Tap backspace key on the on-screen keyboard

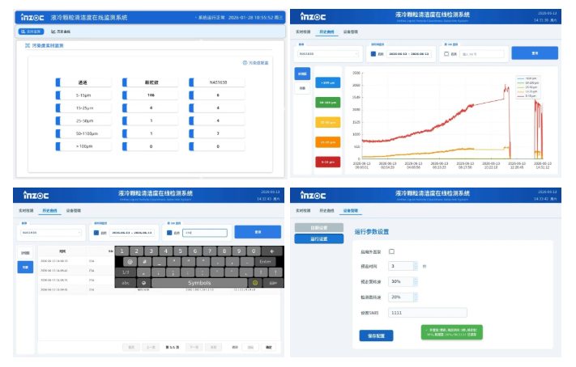coord(272,251)
